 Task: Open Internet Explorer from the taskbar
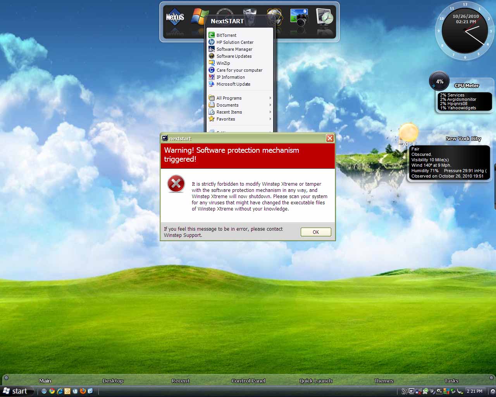(x=60, y=391)
